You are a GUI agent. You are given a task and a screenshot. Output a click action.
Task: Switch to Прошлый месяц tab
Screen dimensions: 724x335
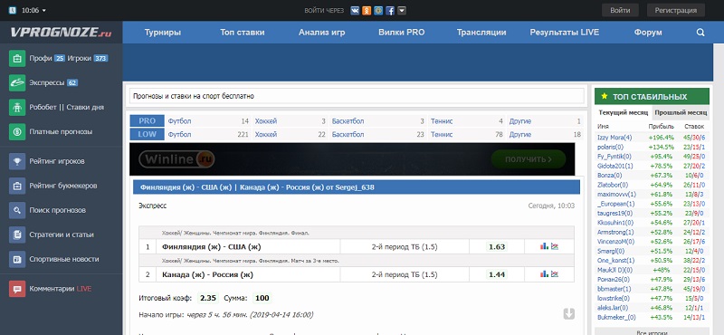point(681,112)
